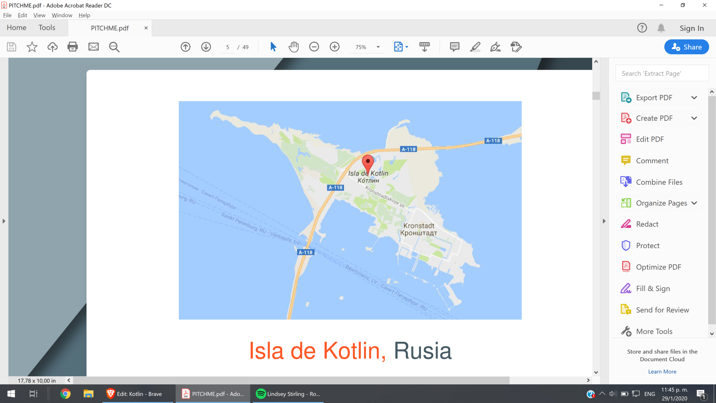Click the blue Share button

tap(686, 47)
